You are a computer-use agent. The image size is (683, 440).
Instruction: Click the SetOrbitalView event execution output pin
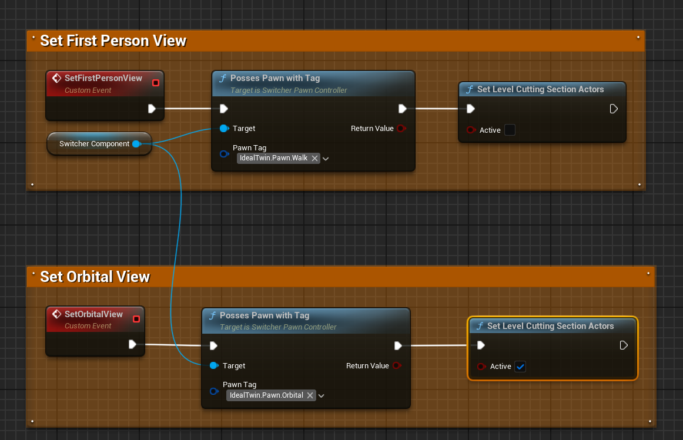(133, 344)
